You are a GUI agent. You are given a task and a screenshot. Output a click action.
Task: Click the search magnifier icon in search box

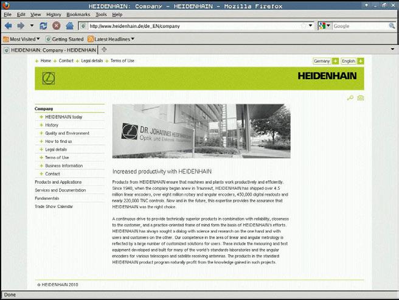pos(392,26)
